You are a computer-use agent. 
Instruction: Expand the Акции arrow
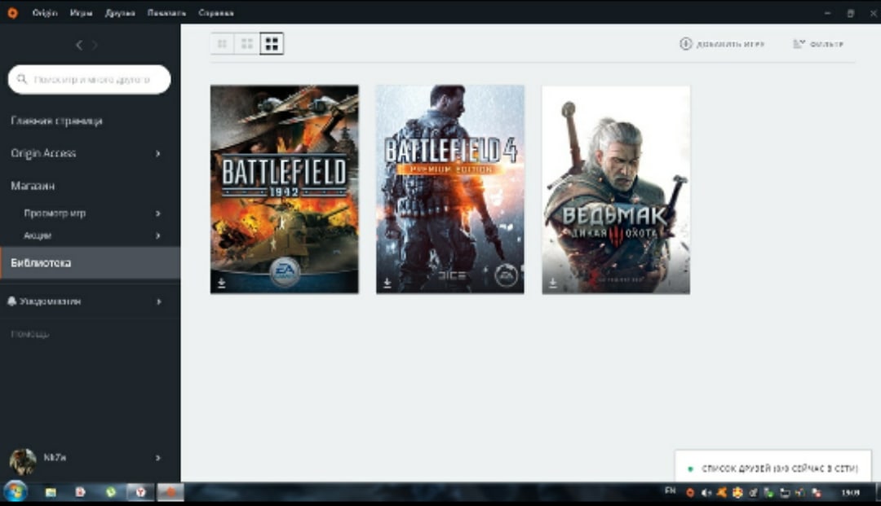(158, 235)
